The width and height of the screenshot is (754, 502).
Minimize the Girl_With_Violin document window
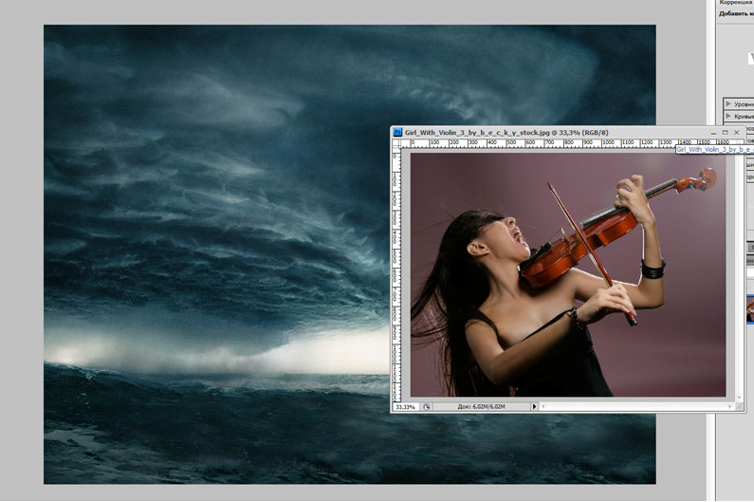click(713, 133)
